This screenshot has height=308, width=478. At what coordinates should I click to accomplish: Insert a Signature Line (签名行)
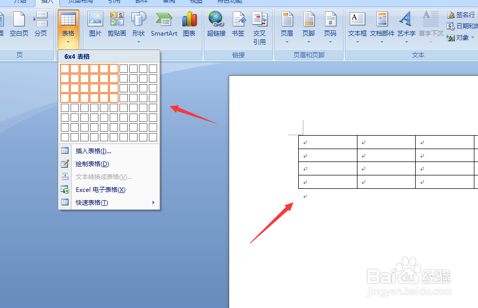tap(461, 14)
